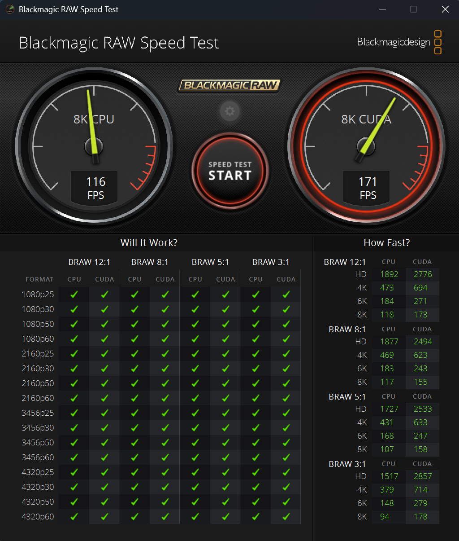Click 1080p25 BRAW 12:1 CPU checkmark
The height and width of the screenshot is (541, 459).
[x=74, y=295]
